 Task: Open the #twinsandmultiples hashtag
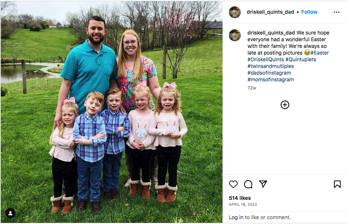[270, 66]
